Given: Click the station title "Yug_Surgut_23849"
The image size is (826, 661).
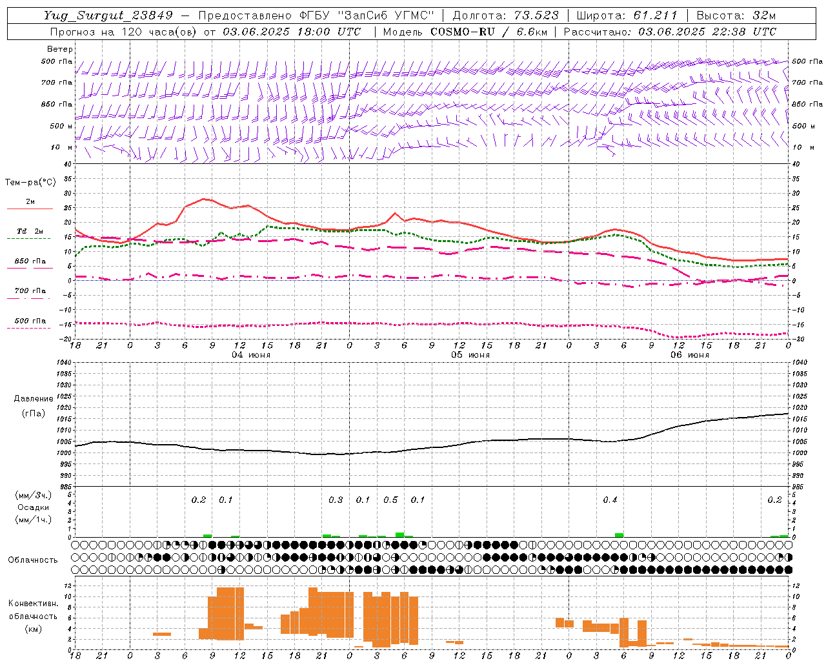Looking at the screenshot, I should [x=108, y=15].
